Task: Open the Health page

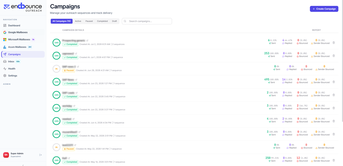Action: click(23, 69)
